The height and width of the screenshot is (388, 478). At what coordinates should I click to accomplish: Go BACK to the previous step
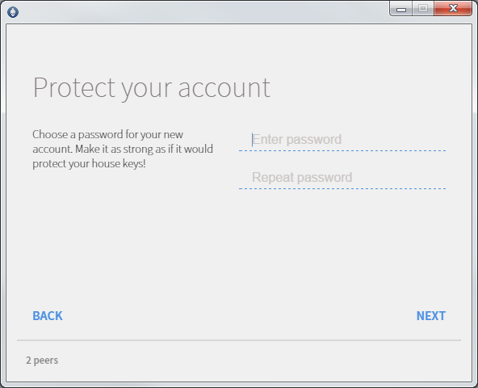[48, 316]
